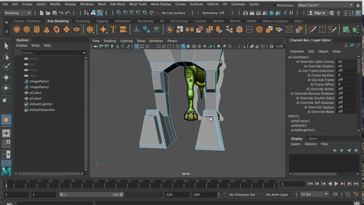The image size is (364, 205).
Task: Open the 24 fps frame rate dropdown
Action: [315, 194]
